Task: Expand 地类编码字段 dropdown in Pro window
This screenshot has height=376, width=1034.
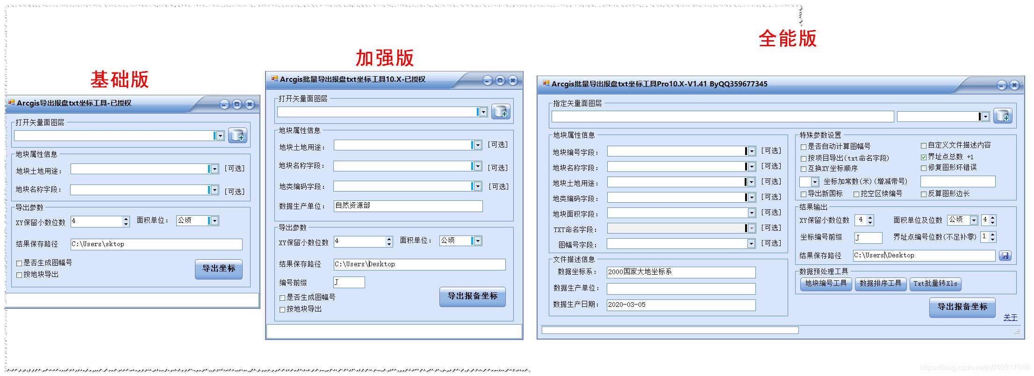Action: [752, 198]
